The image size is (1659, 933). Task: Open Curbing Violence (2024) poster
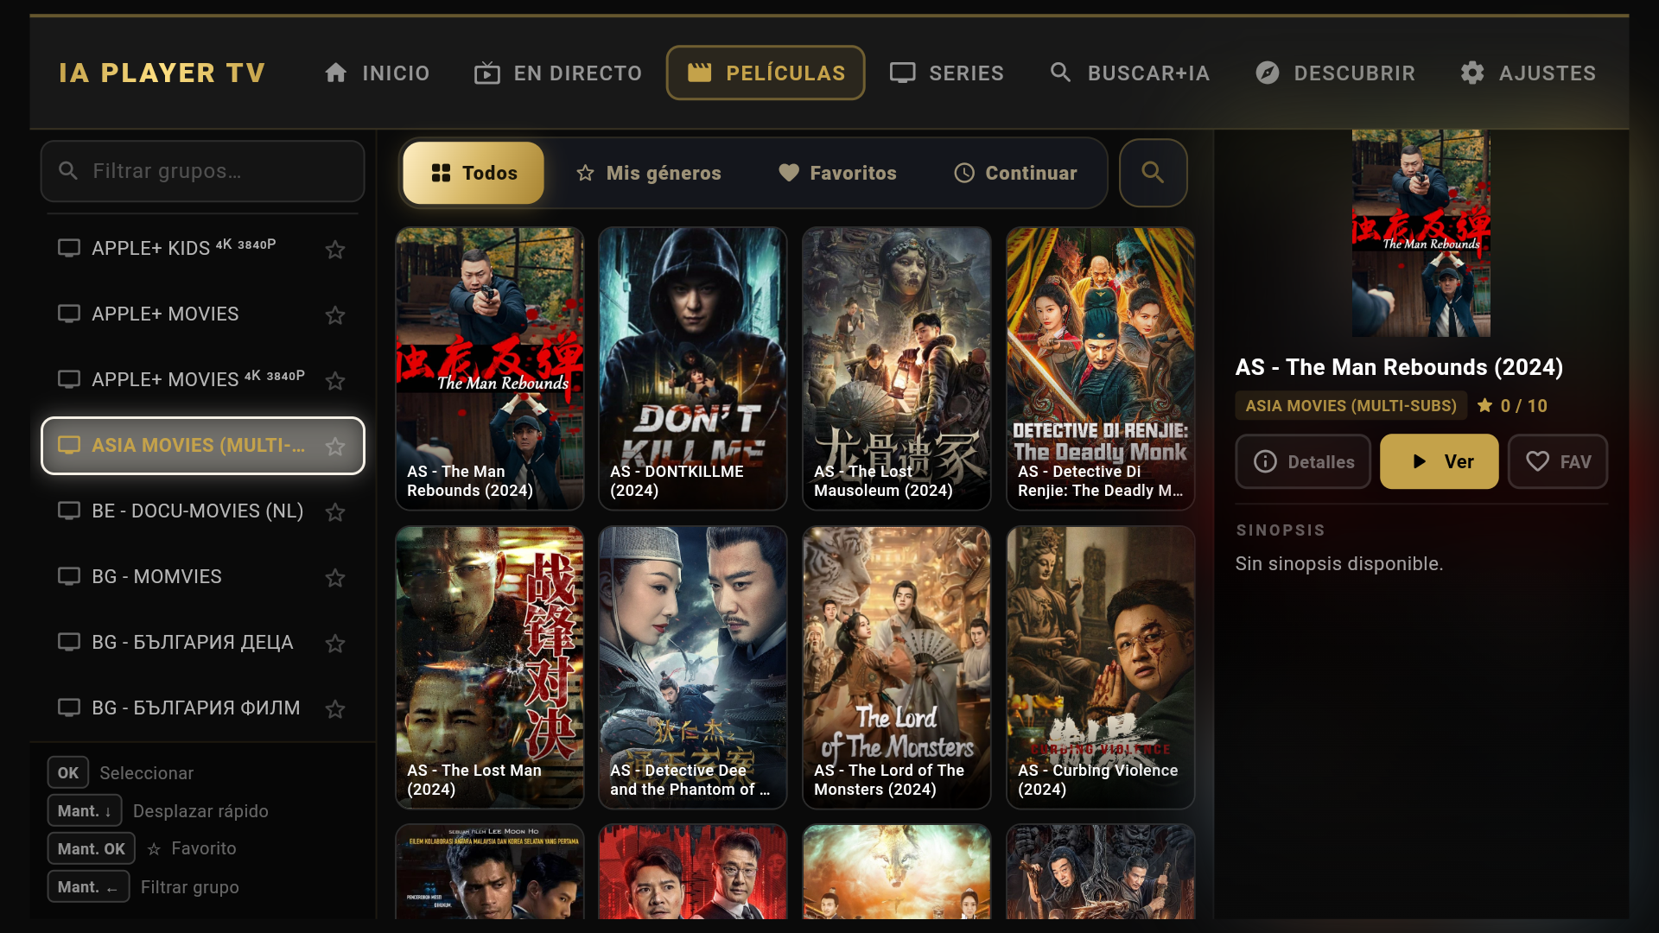point(1101,668)
